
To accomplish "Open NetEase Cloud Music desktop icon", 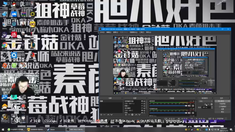I will click(x=14, y=35).
